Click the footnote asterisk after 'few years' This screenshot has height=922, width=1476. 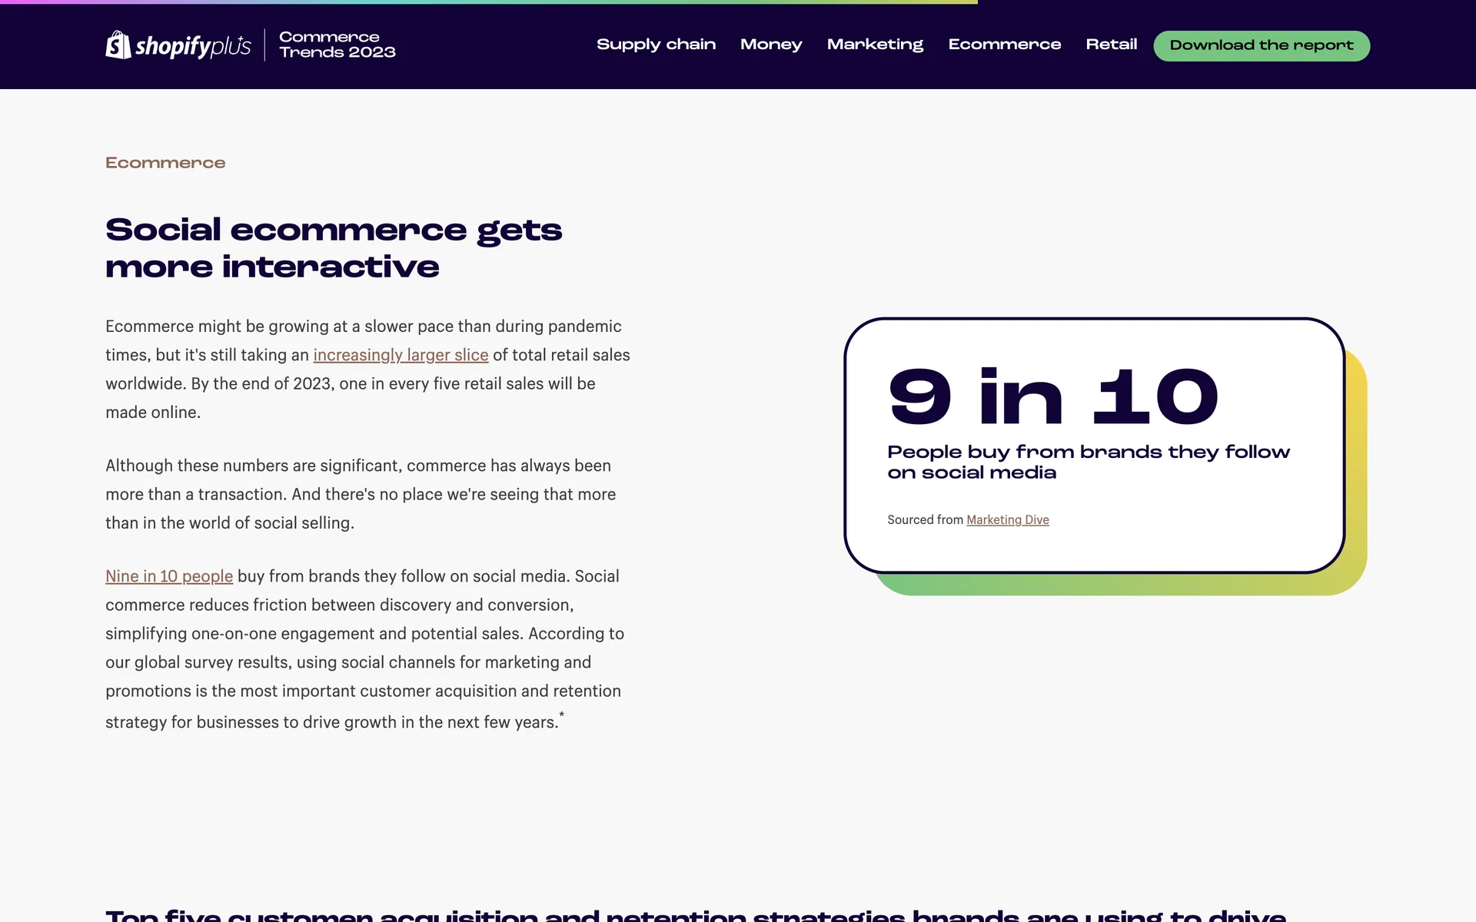pyautogui.click(x=562, y=715)
